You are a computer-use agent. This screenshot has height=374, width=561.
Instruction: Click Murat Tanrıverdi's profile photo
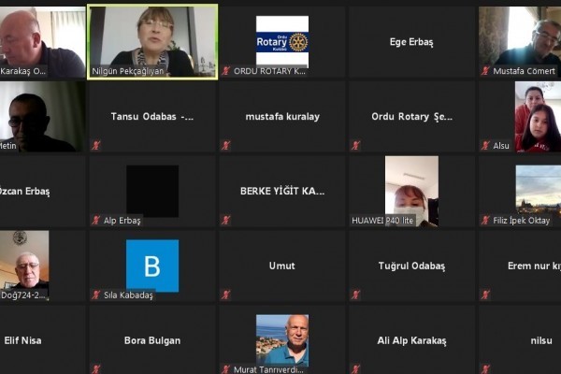click(282, 340)
